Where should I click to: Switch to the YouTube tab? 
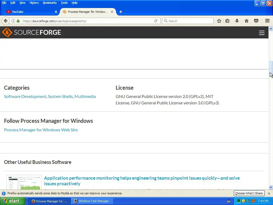point(31,12)
